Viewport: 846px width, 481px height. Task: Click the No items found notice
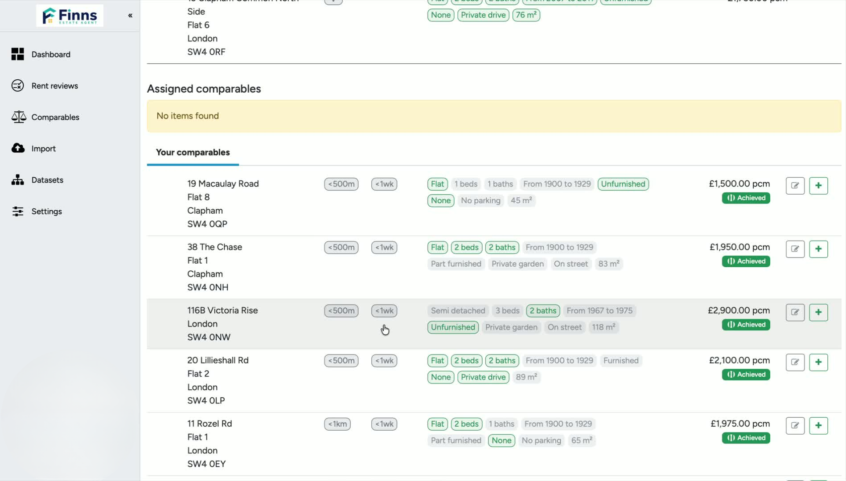[494, 116]
